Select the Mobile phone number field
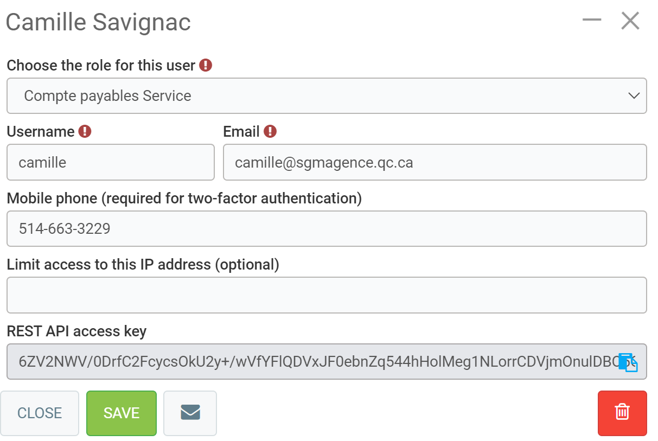The height and width of the screenshot is (441, 658). coord(327,228)
